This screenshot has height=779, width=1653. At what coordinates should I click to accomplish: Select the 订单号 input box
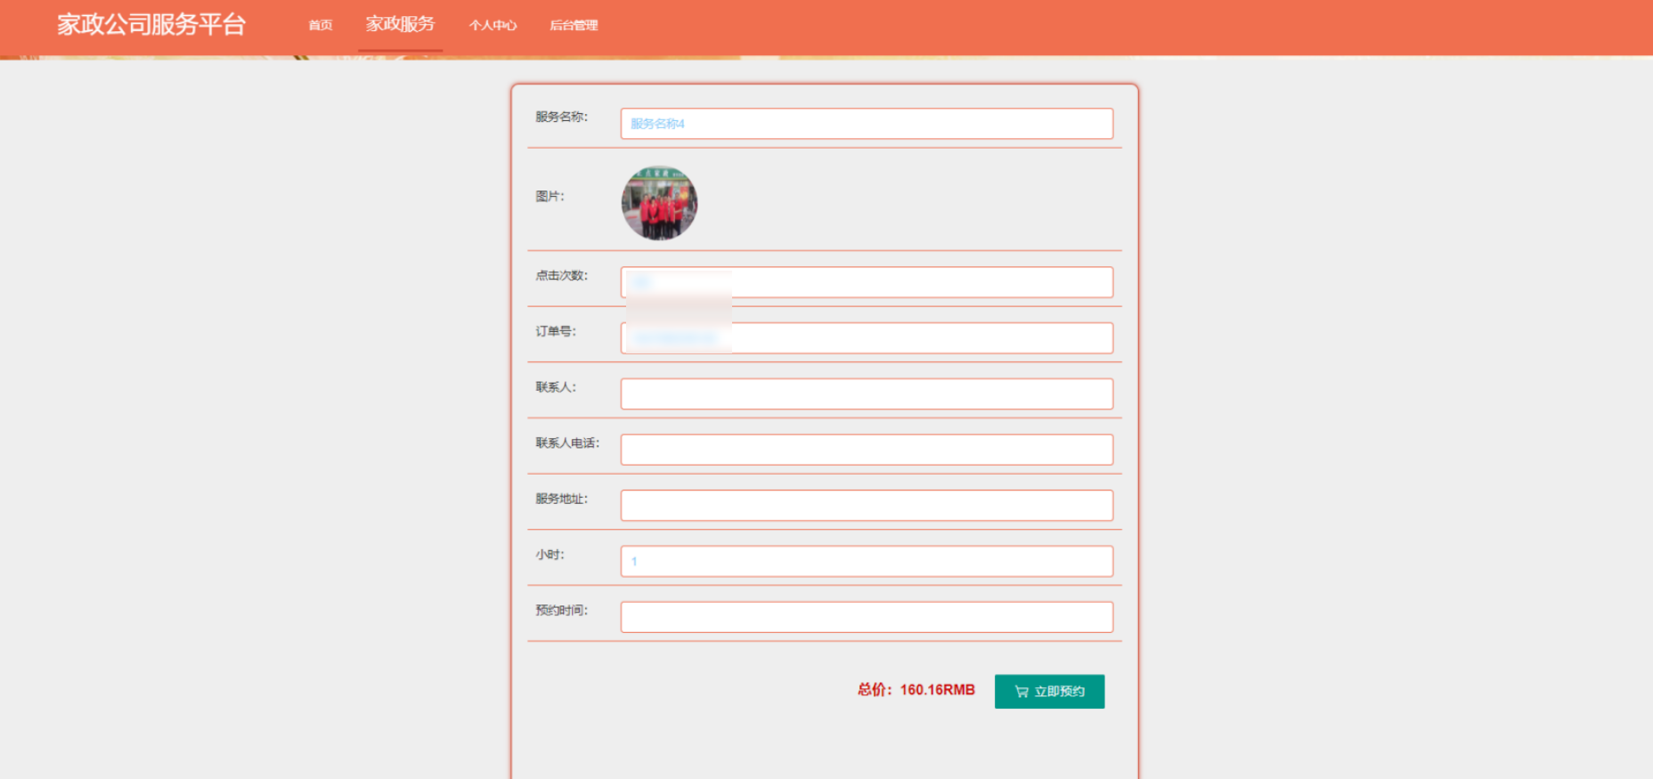pyautogui.click(x=867, y=338)
